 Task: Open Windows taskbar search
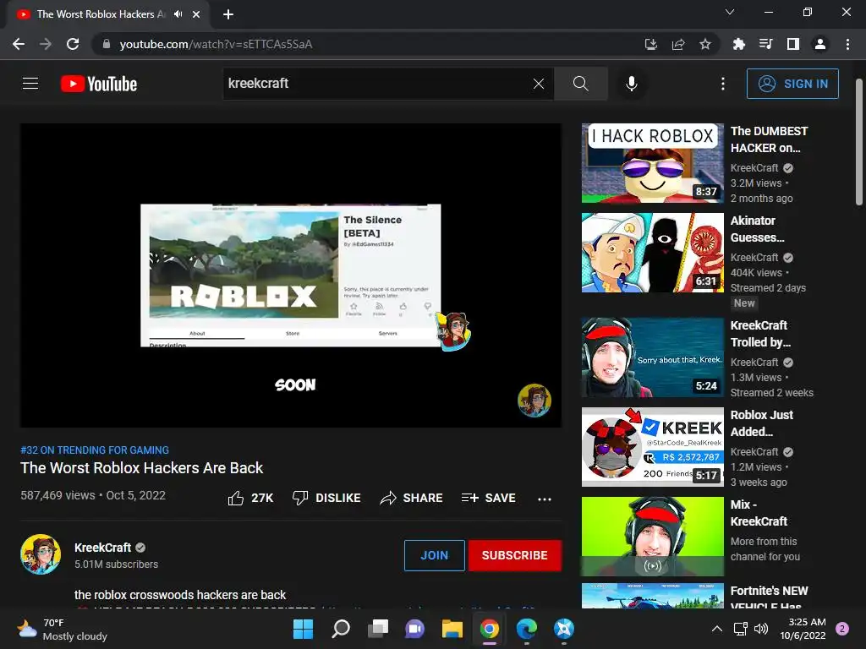click(340, 629)
